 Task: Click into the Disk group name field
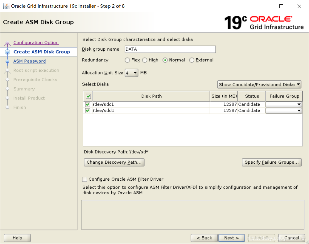coord(170,49)
